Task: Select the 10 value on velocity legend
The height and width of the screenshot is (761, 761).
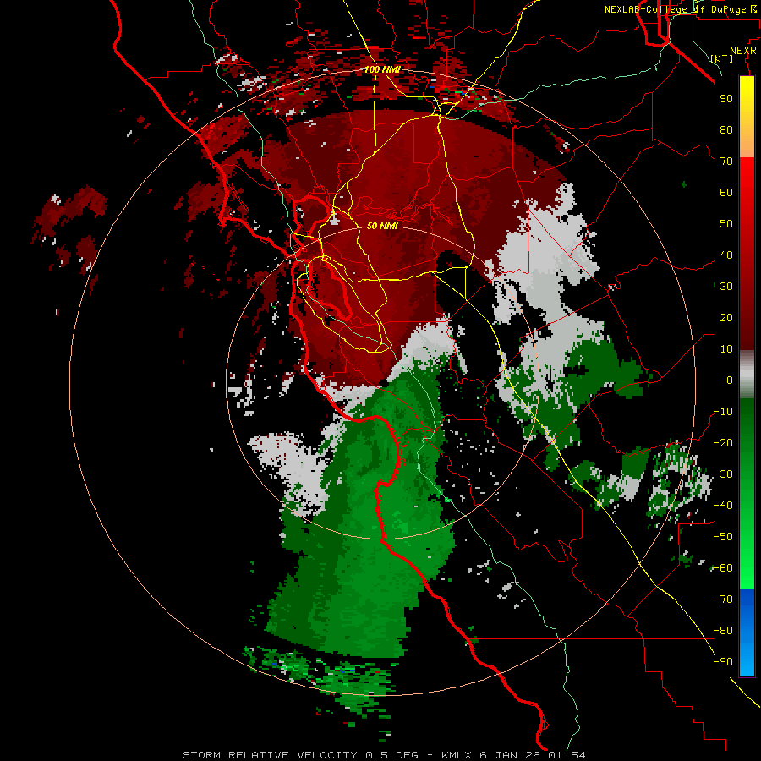Action: (x=726, y=349)
